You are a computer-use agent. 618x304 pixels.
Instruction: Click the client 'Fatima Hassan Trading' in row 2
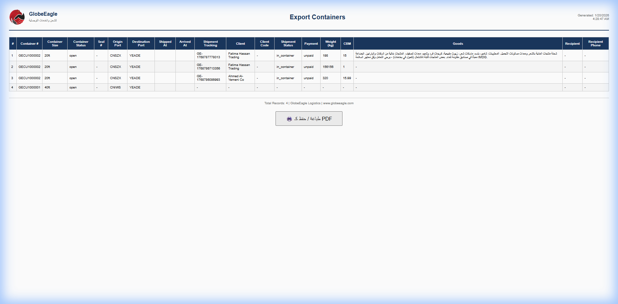pyautogui.click(x=239, y=67)
